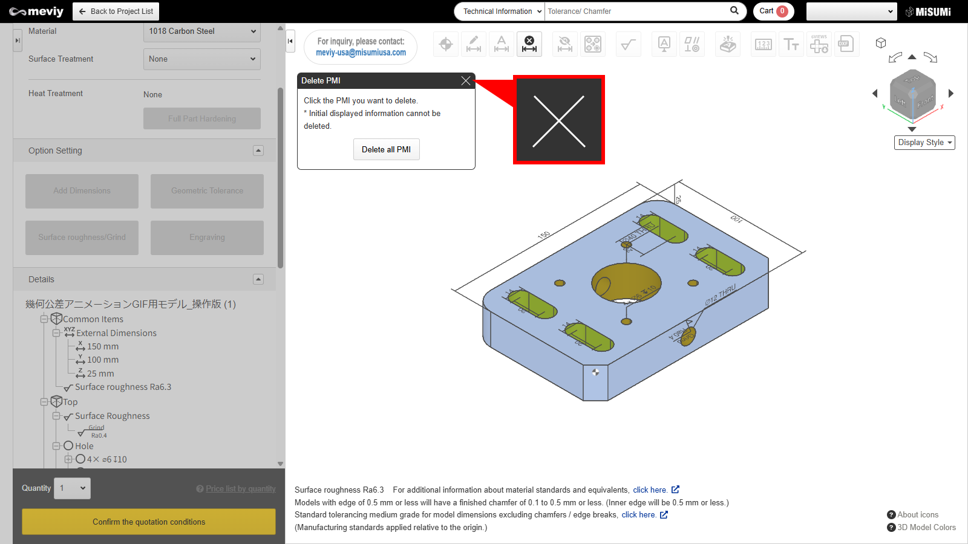
Task: Click the meviy-usa@misumiusa.com email link
Action: 361,53
